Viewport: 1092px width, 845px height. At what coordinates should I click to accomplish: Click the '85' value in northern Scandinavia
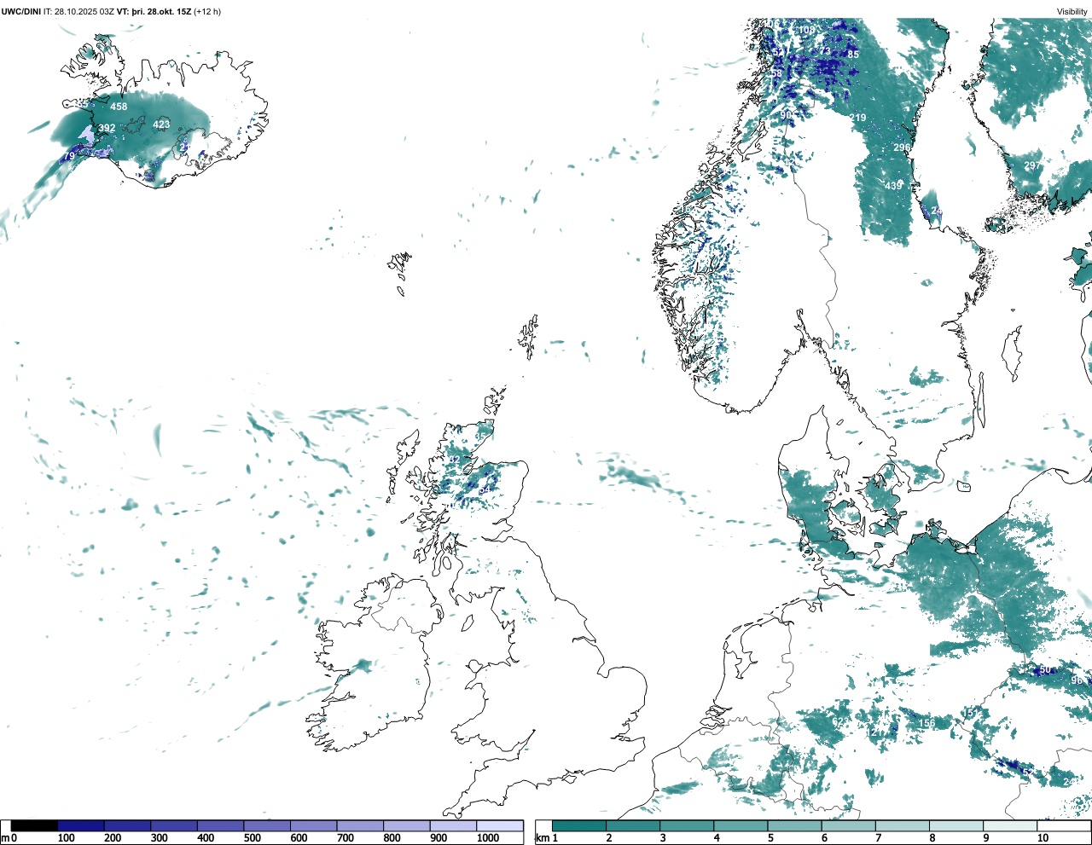click(x=853, y=55)
